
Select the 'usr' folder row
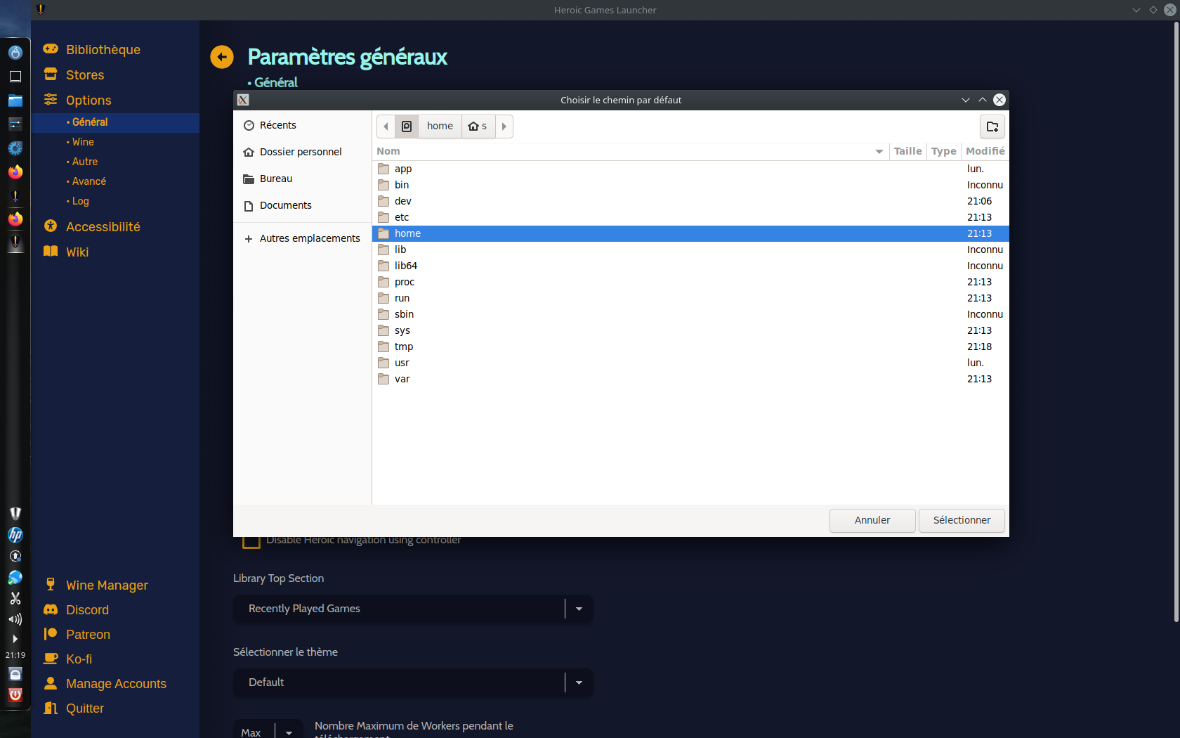690,363
